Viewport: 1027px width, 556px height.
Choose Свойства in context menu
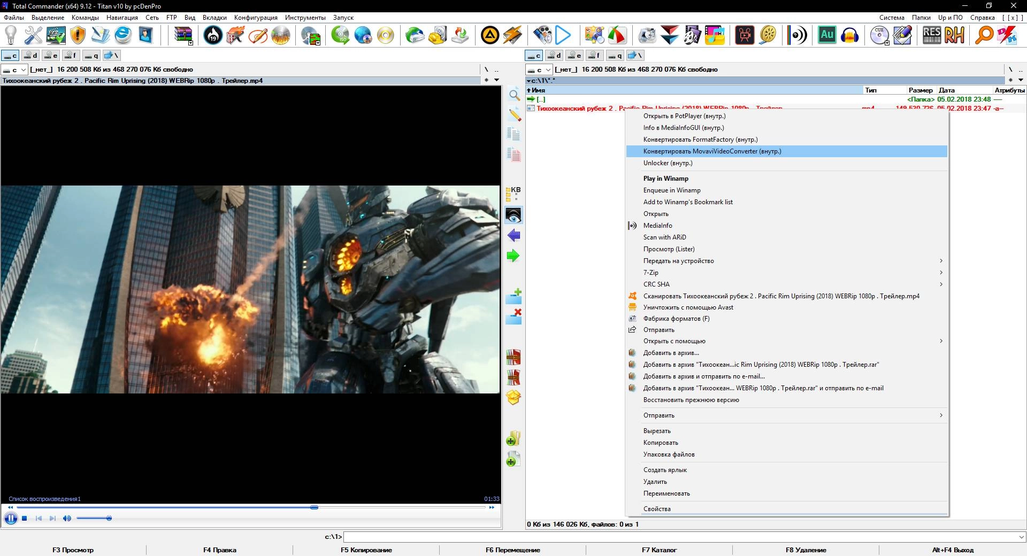(786, 509)
